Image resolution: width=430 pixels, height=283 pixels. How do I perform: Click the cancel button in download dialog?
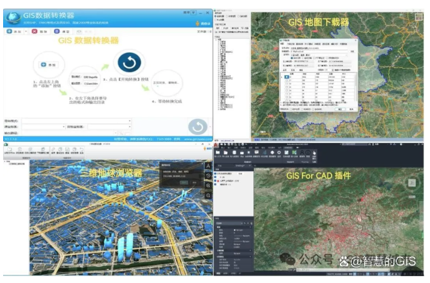pos(352,108)
